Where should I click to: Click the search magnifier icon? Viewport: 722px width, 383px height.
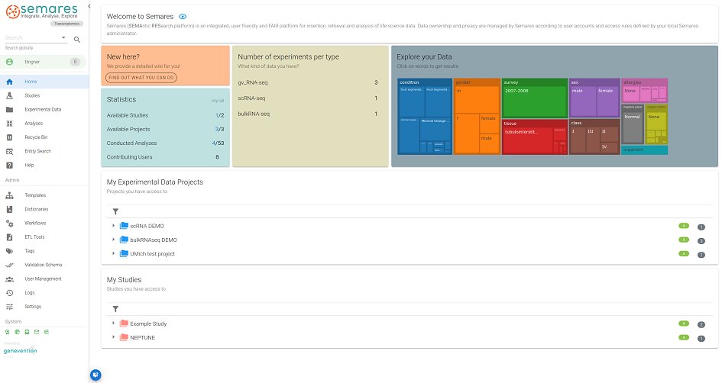[x=76, y=39]
